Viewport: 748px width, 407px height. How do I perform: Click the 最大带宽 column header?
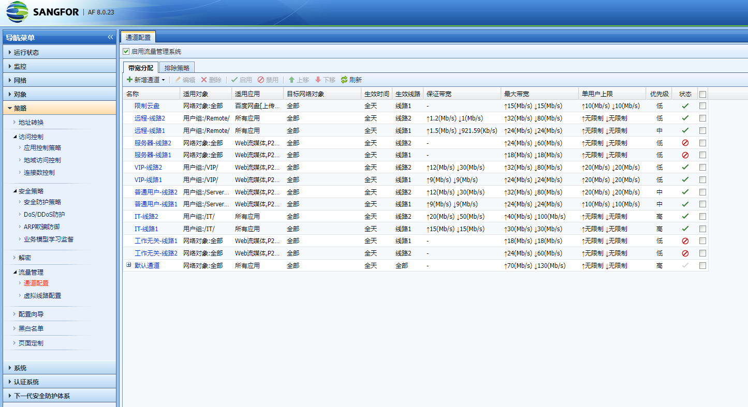point(517,94)
